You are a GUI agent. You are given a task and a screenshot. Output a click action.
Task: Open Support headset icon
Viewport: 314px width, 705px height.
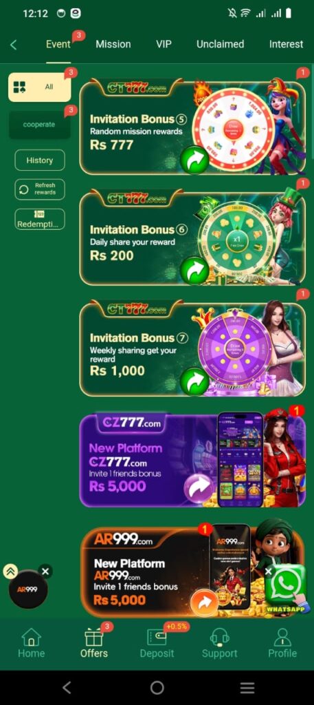point(219,637)
